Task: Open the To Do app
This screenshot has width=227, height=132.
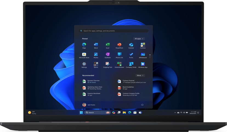Action: [131, 55]
